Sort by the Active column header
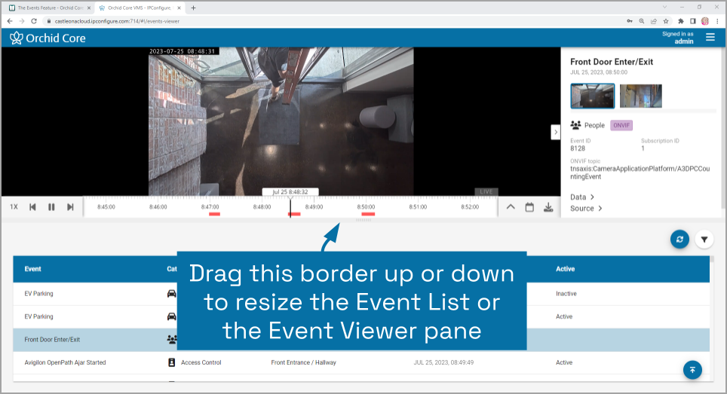 [x=565, y=269]
